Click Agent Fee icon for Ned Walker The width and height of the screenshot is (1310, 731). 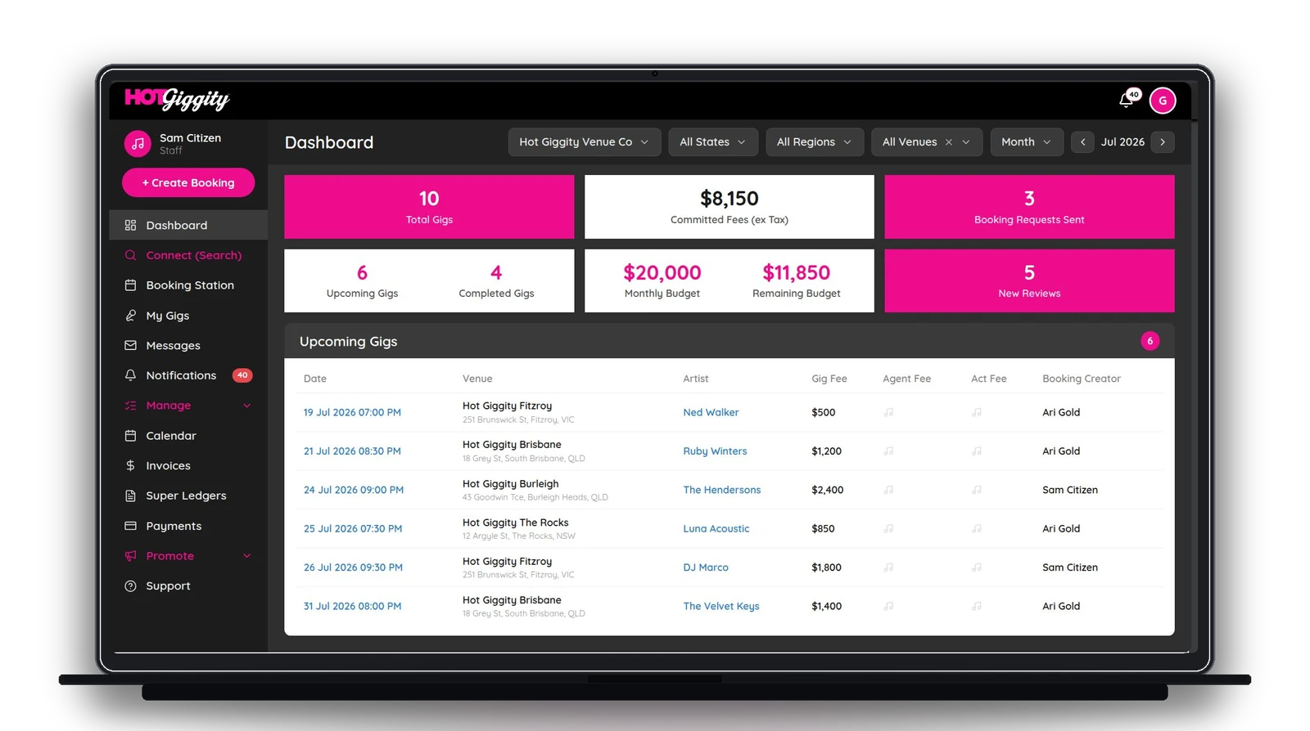pos(888,413)
